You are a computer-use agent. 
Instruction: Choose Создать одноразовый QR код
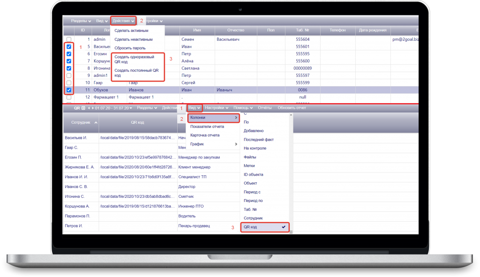click(135, 60)
